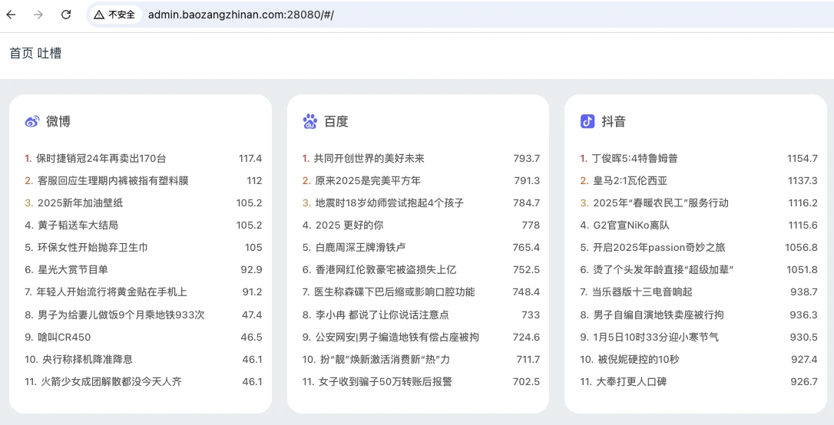
Task: Click Baidu heat value 748.4
Action: click(526, 292)
